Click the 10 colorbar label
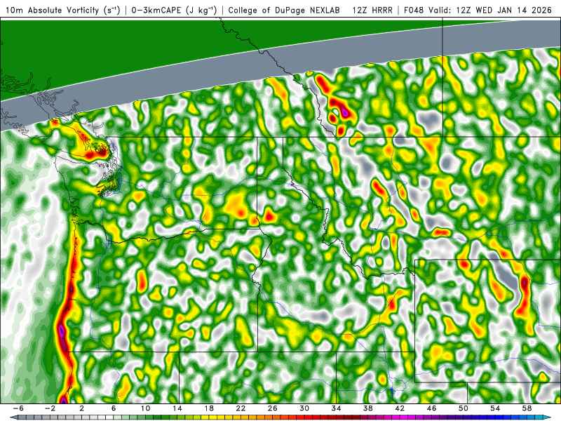 [145, 408]
